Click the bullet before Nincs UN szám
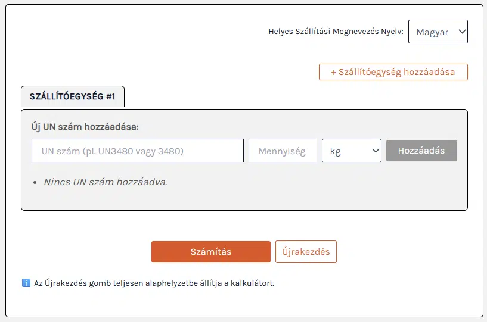 pos(36,182)
